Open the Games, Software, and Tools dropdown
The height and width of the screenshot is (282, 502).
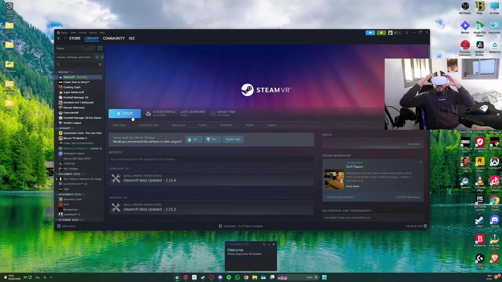click(x=74, y=57)
